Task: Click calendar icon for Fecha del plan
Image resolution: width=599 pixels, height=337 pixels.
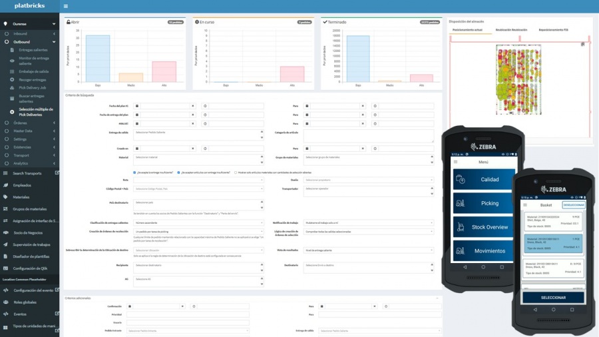Action: click(137, 106)
